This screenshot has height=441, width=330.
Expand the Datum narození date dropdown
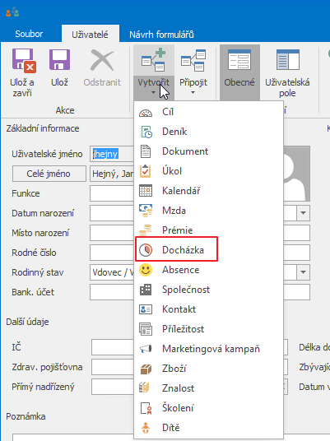303,213
